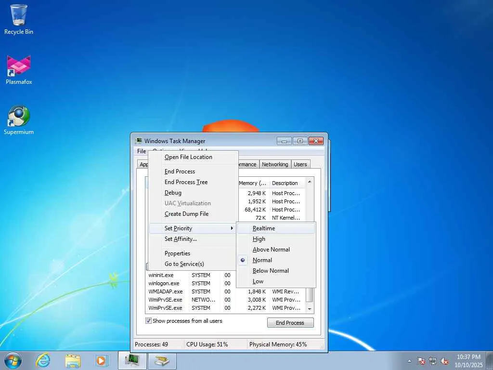The height and width of the screenshot is (370, 493).
Task: Open Windows Media Player from taskbar
Action: click(102, 360)
